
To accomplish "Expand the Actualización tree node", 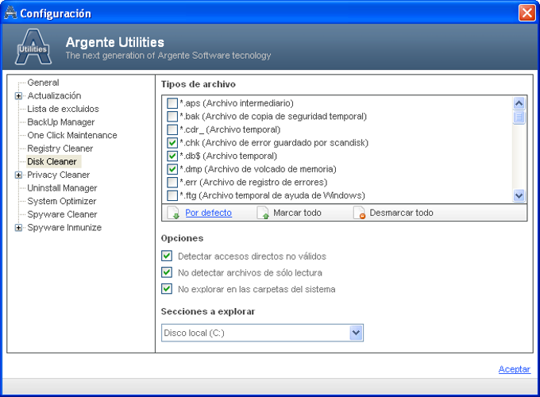I will (x=18, y=96).
